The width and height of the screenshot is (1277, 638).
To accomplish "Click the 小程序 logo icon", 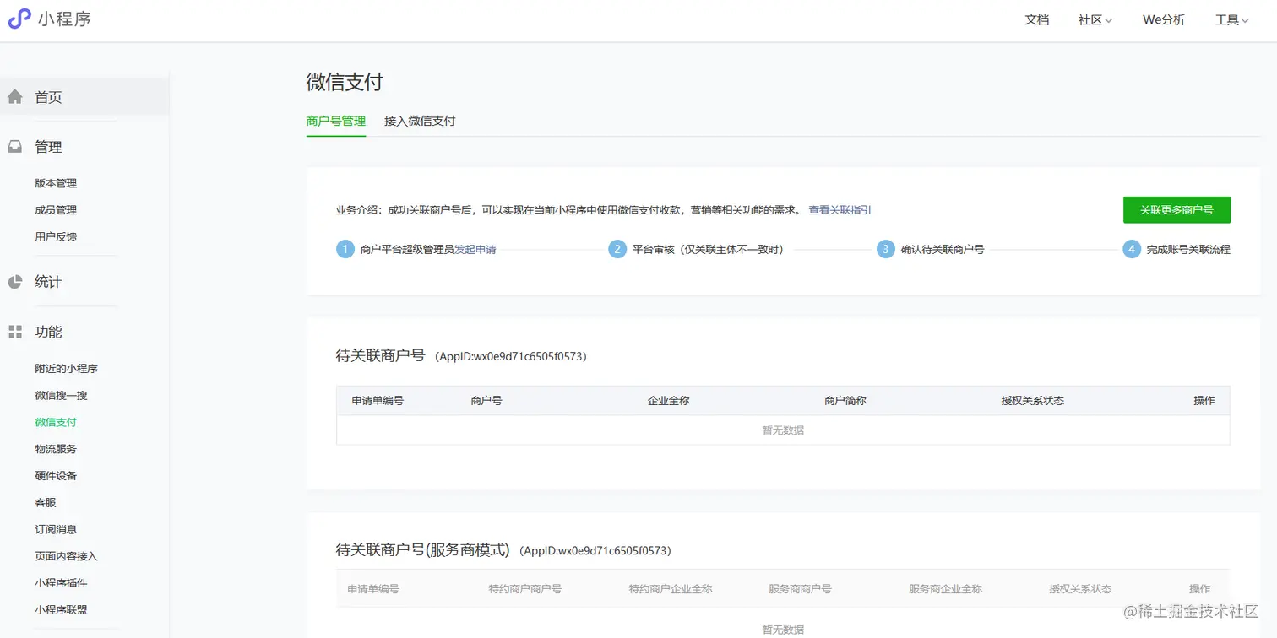I will coord(19,19).
